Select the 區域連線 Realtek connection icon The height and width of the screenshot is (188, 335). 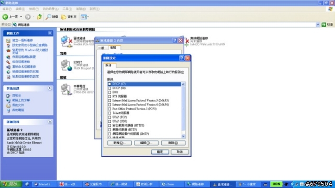[66, 41]
